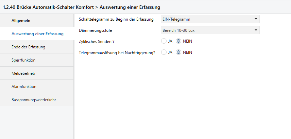291x139 pixels.
Task: Go to the Meldebetrieb tab
Action: (23, 73)
